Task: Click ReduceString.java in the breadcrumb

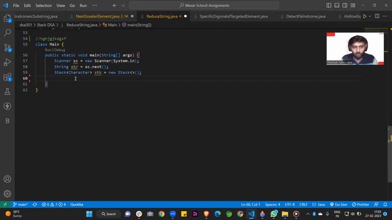Action: click(x=81, y=25)
